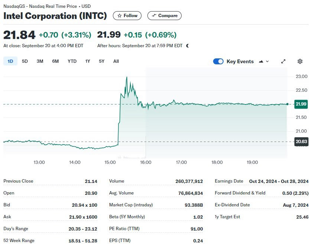
Task: Click the star Follow button
Action: (127, 16)
